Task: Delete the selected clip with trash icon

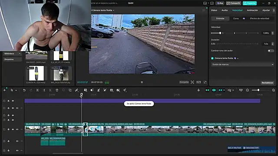Action: [x=57, y=90]
